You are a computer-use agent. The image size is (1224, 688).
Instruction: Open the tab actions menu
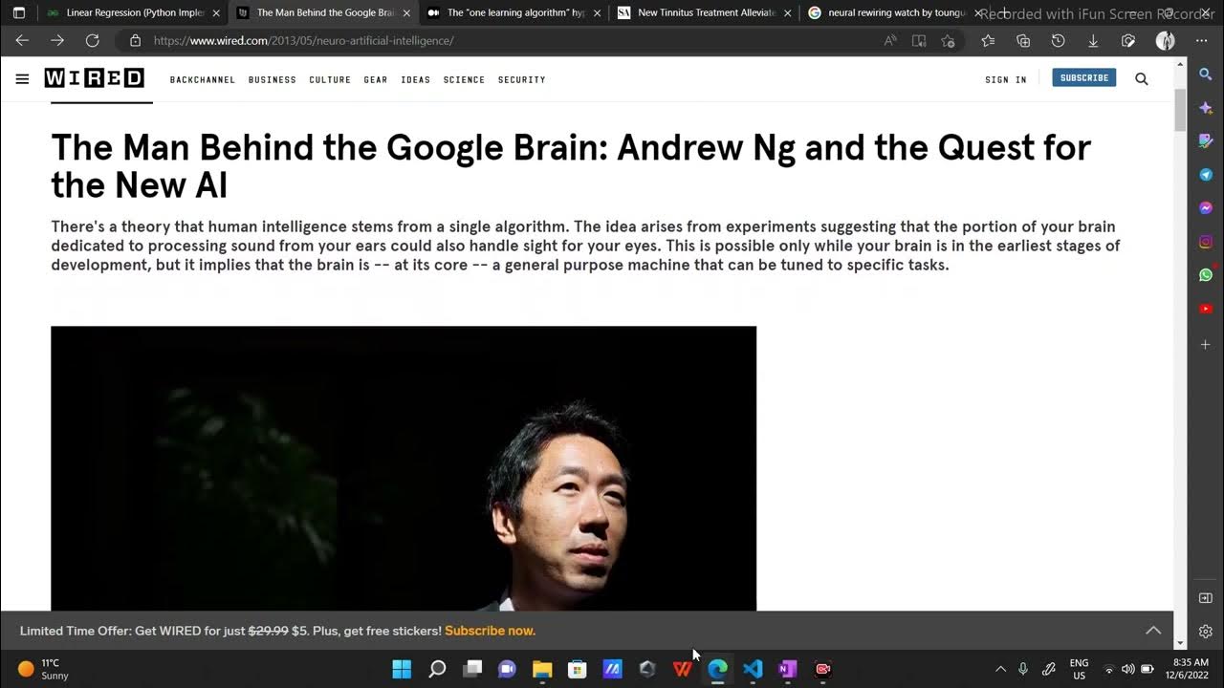[19, 13]
